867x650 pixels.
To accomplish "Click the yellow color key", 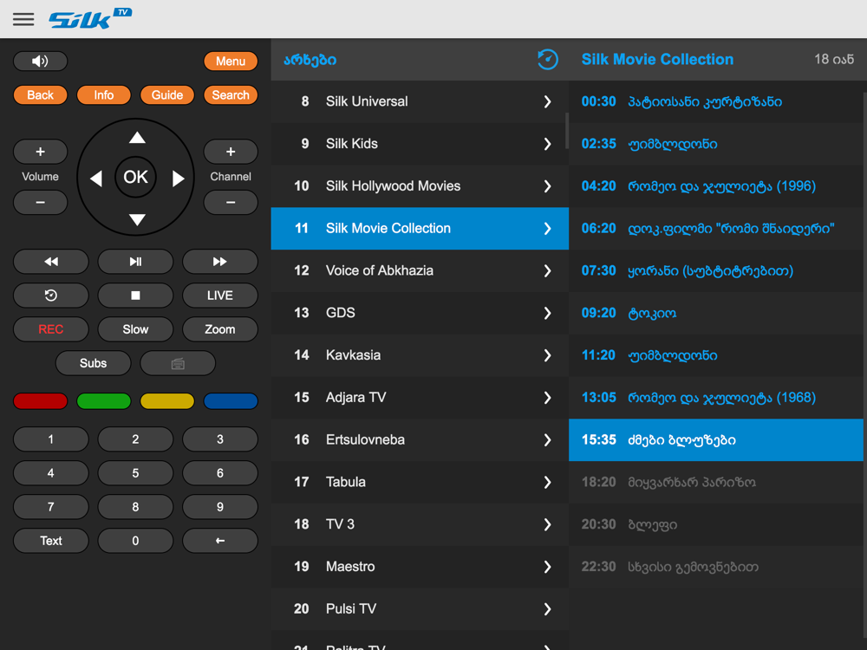I will click(x=167, y=400).
